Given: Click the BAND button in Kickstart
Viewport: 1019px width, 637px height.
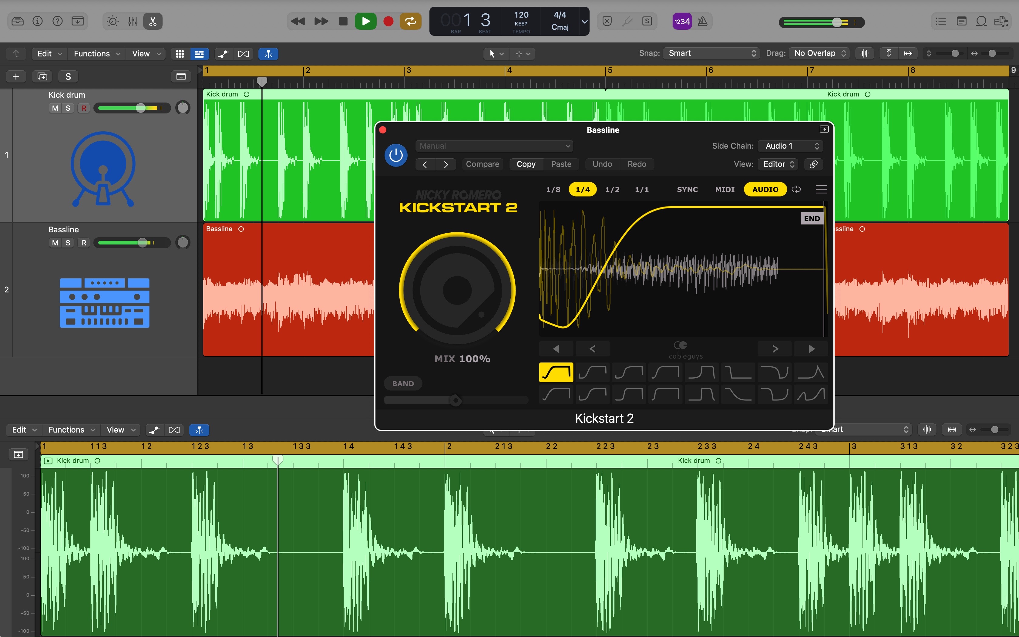Looking at the screenshot, I should (x=403, y=383).
